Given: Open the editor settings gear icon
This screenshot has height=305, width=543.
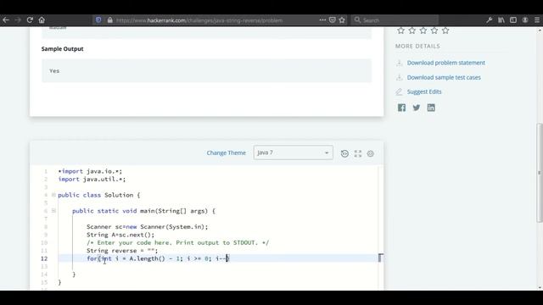Looking at the screenshot, I should pos(371,153).
